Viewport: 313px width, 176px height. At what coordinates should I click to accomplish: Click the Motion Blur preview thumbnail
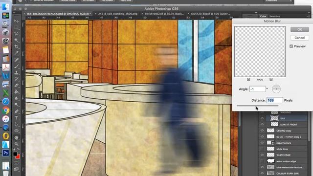pos(260,51)
